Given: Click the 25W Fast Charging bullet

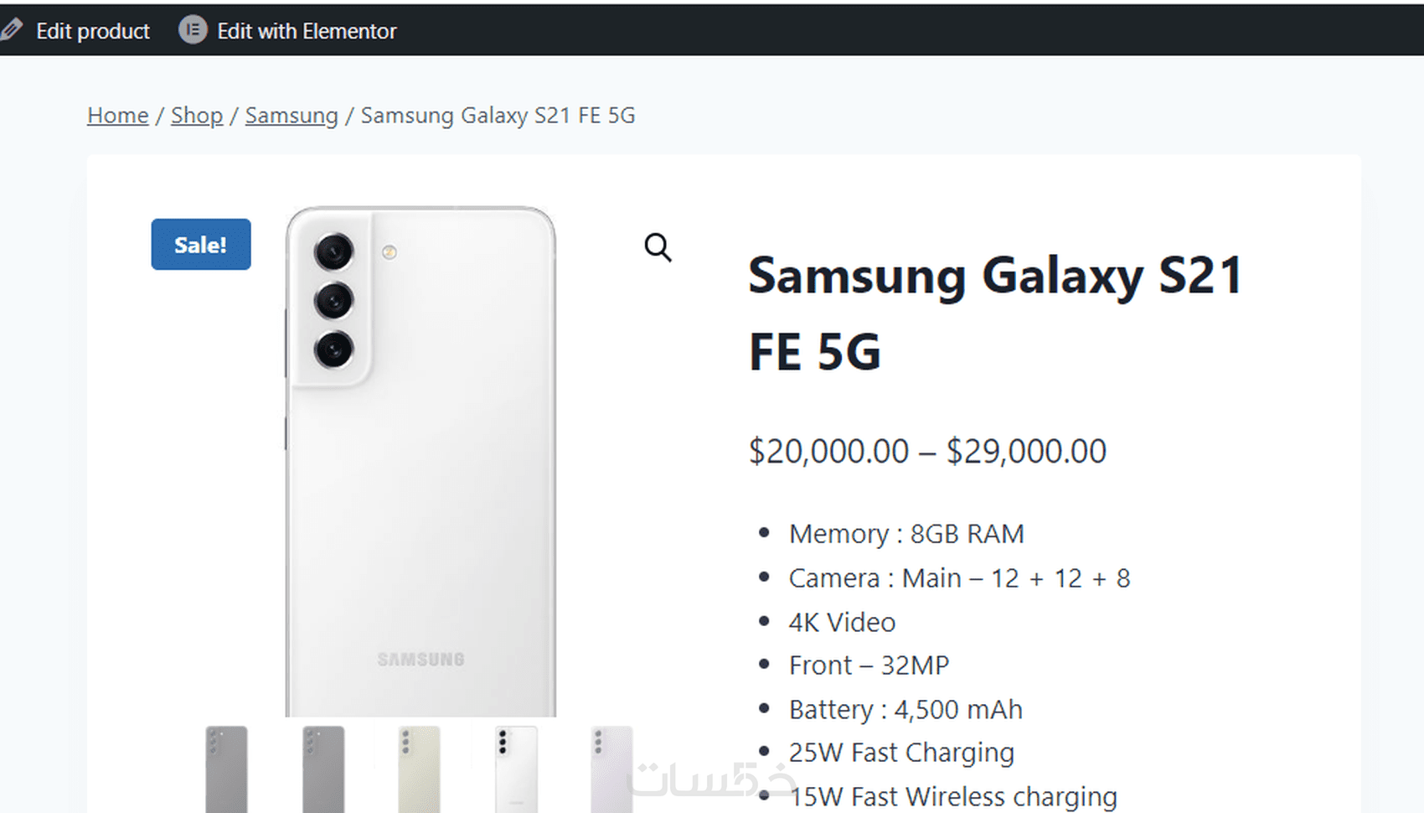Looking at the screenshot, I should click(901, 753).
